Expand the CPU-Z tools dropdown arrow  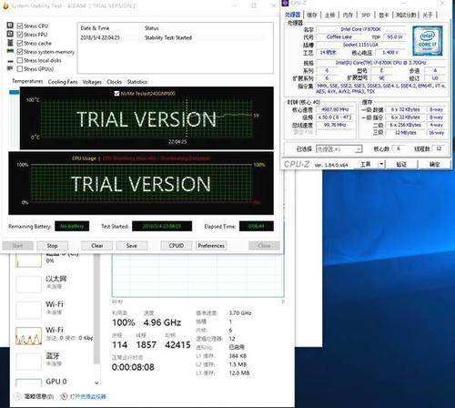(381, 164)
